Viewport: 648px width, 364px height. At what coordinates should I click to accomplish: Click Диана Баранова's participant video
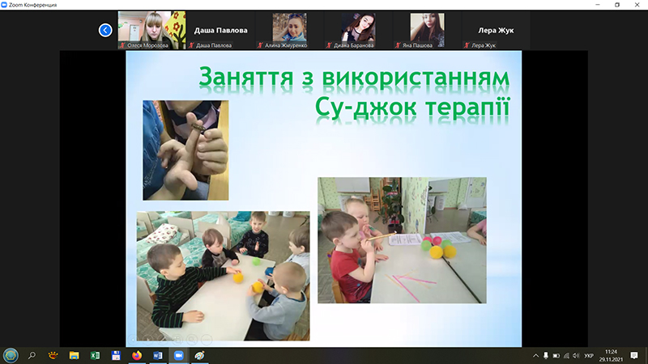[x=357, y=30]
